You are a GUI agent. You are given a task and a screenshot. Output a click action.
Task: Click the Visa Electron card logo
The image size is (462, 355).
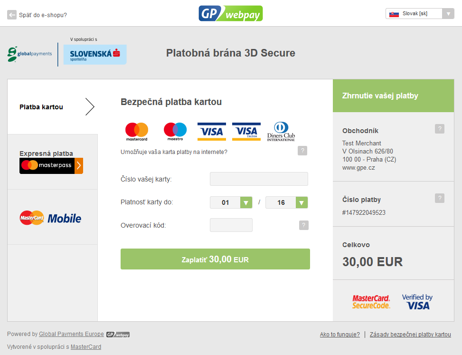click(246, 132)
